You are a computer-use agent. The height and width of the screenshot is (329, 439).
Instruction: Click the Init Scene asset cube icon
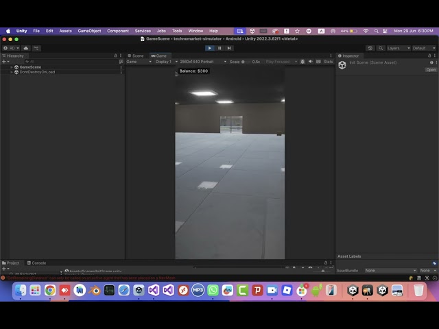tap(342, 65)
